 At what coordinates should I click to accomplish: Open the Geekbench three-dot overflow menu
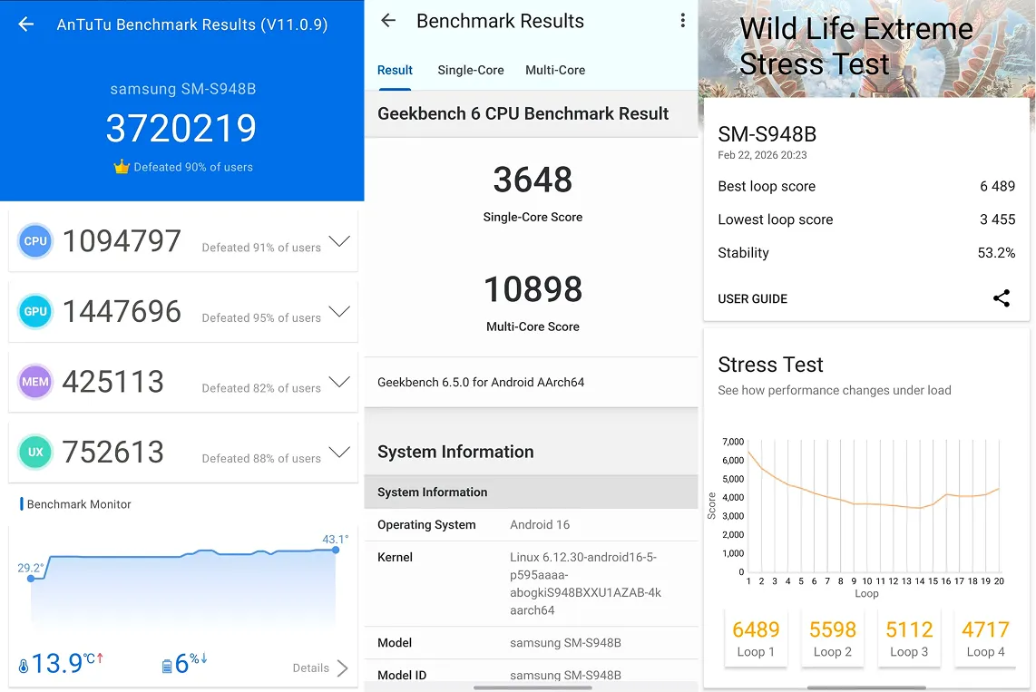coord(682,21)
